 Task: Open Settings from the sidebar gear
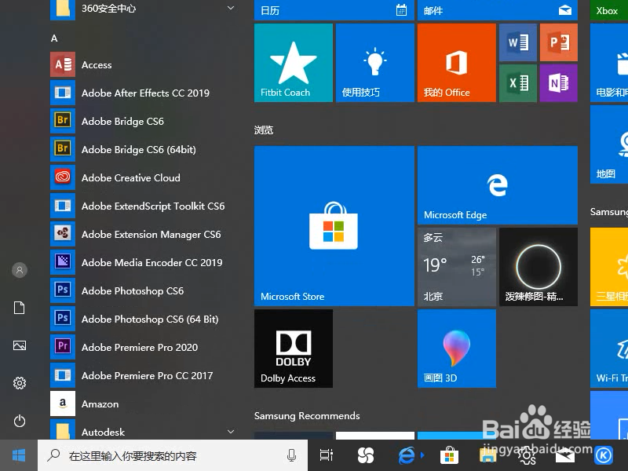click(19, 383)
